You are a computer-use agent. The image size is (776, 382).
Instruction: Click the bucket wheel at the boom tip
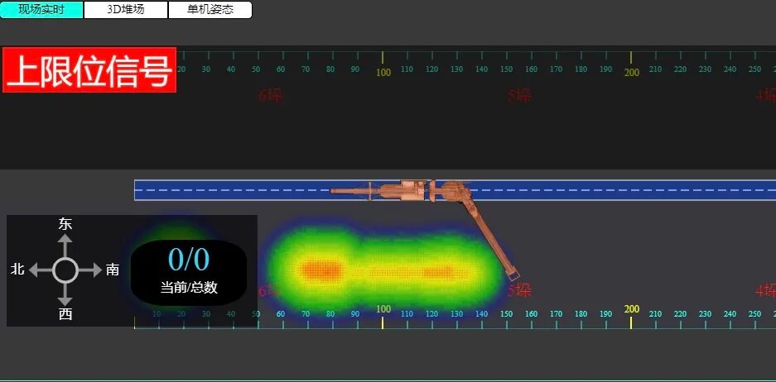(512, 274)
